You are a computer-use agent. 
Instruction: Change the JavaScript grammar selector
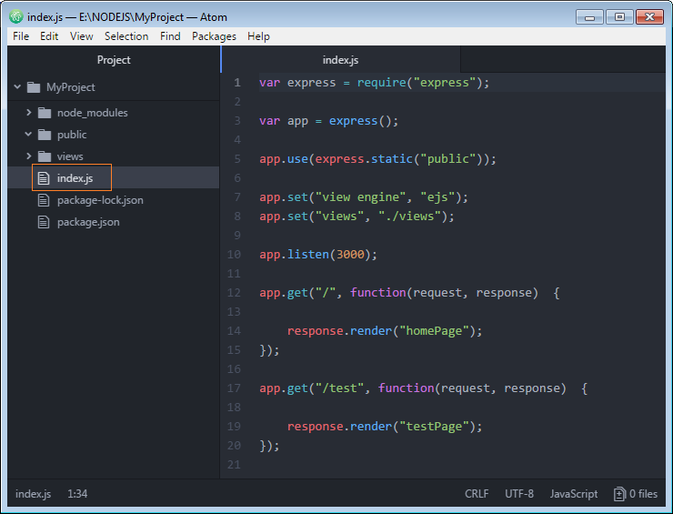point(574,494)
